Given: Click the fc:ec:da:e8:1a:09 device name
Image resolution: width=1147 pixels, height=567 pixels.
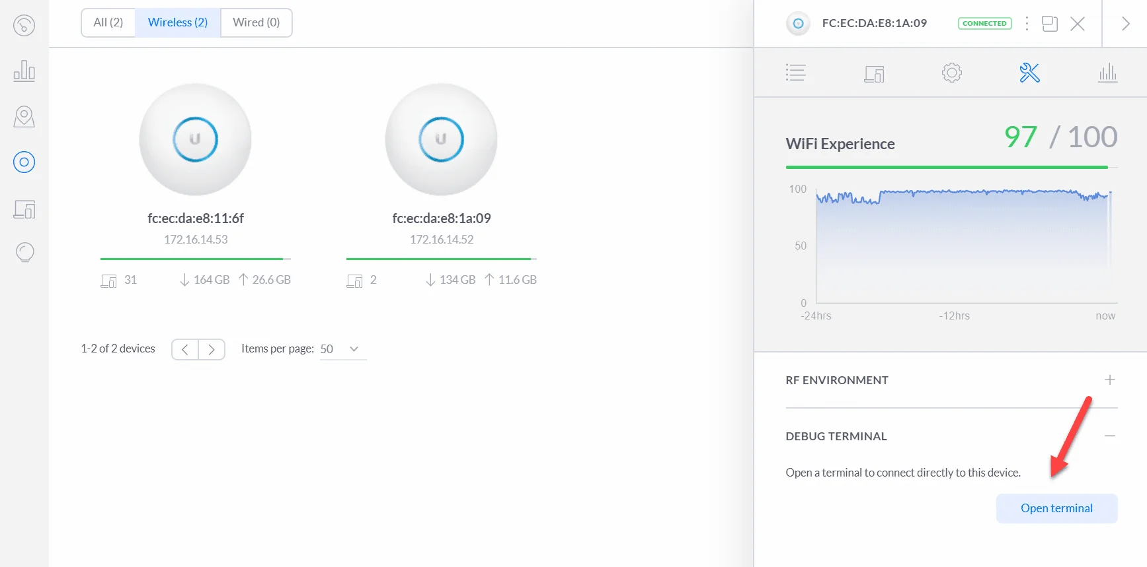Looking at the screenshot, I should [442, 218].
